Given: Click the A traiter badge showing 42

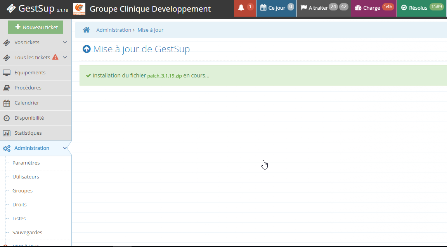Looking at the screenshot, I should point(344,7).
